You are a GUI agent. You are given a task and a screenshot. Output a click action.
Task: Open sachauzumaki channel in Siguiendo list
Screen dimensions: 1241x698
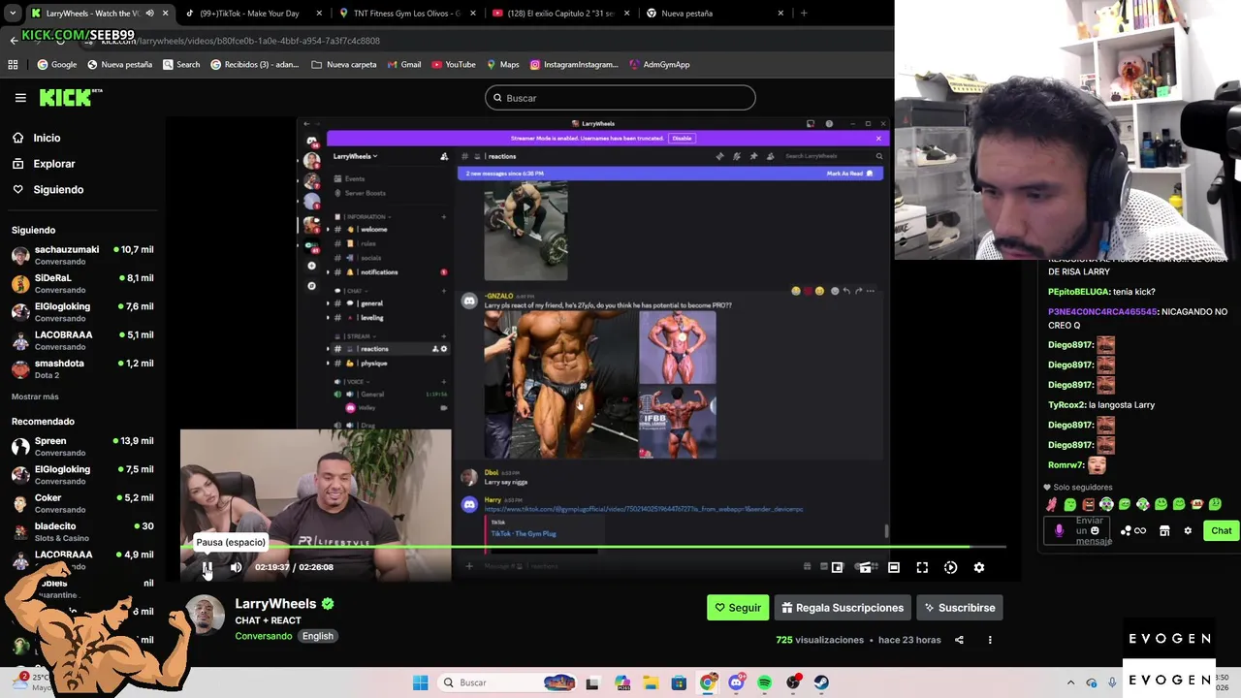[82, 256]
